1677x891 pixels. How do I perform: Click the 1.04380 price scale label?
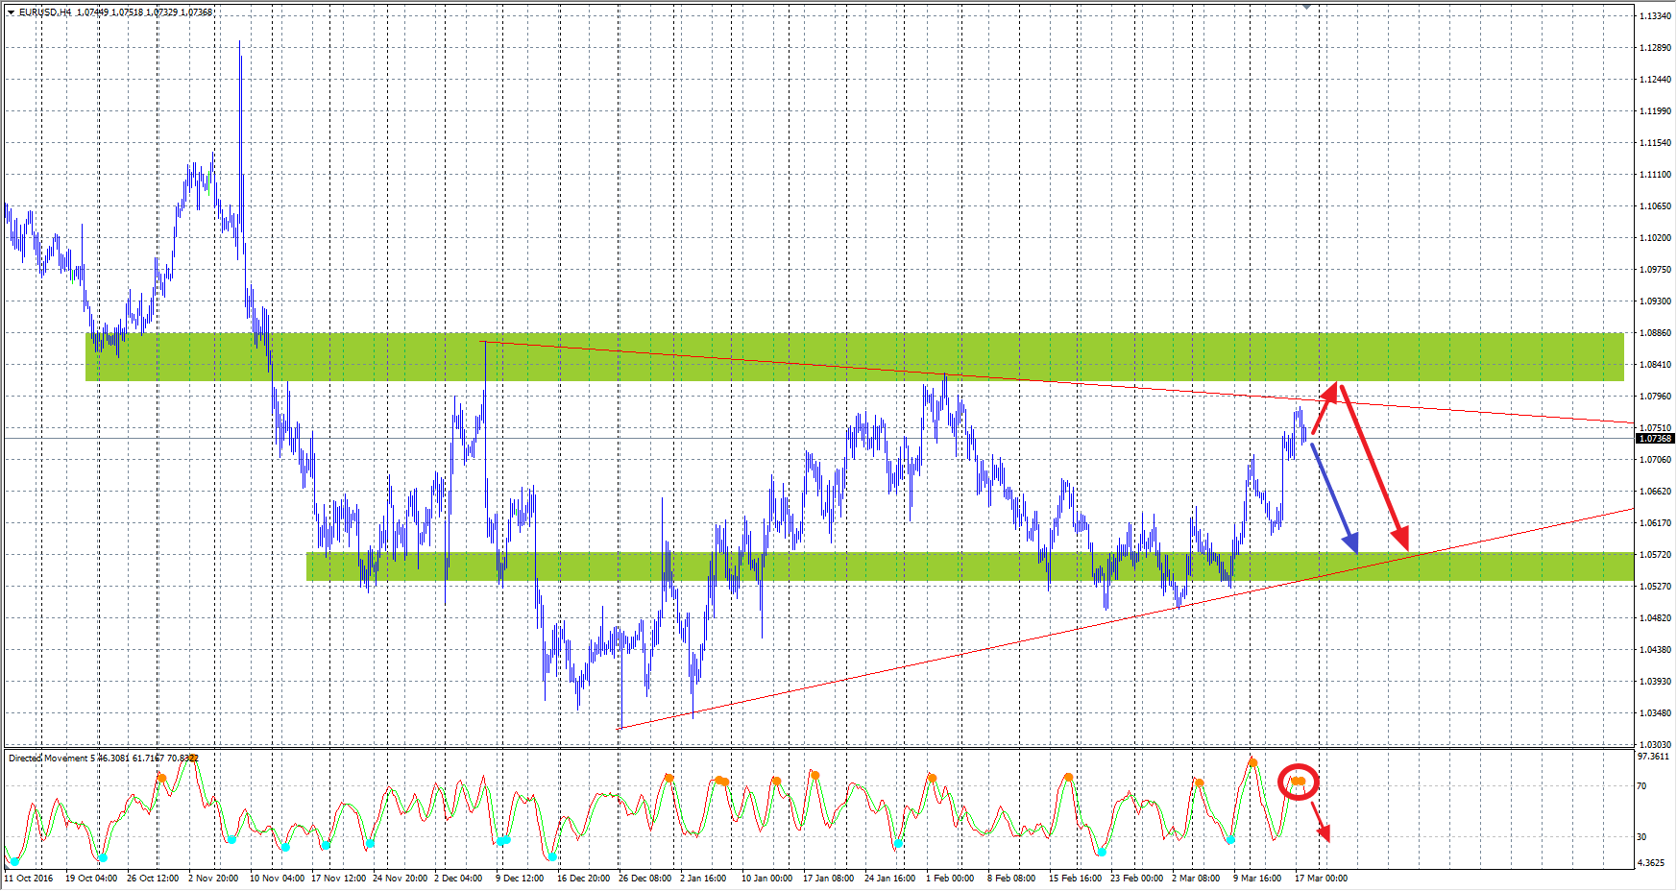tap(1656, 650)
